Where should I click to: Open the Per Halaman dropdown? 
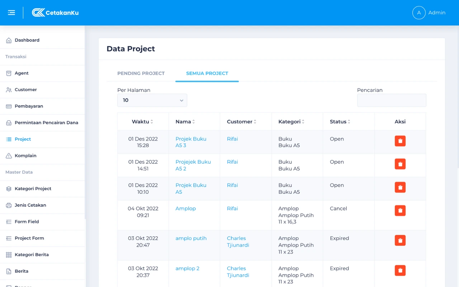pos(152,100)
